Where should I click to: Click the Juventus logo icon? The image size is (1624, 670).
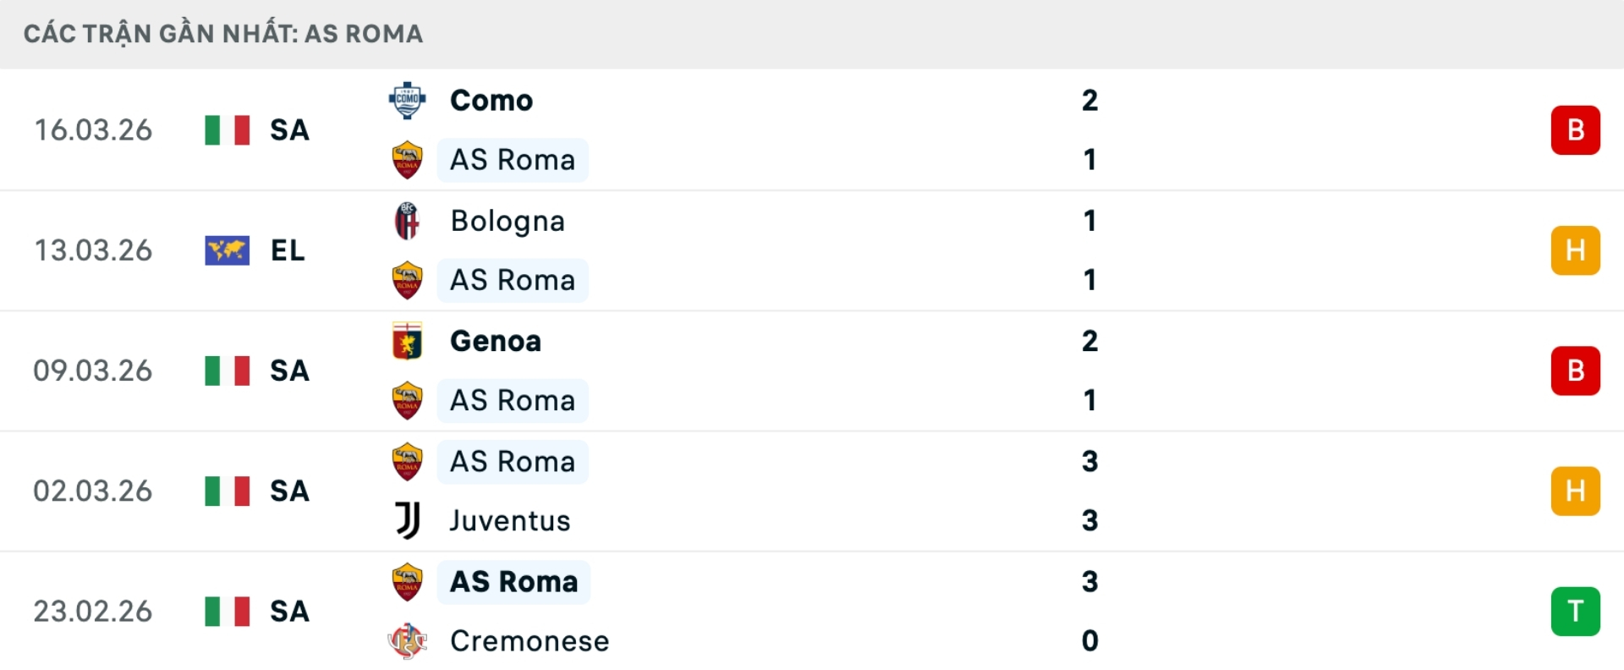click(x=407, y=520)
